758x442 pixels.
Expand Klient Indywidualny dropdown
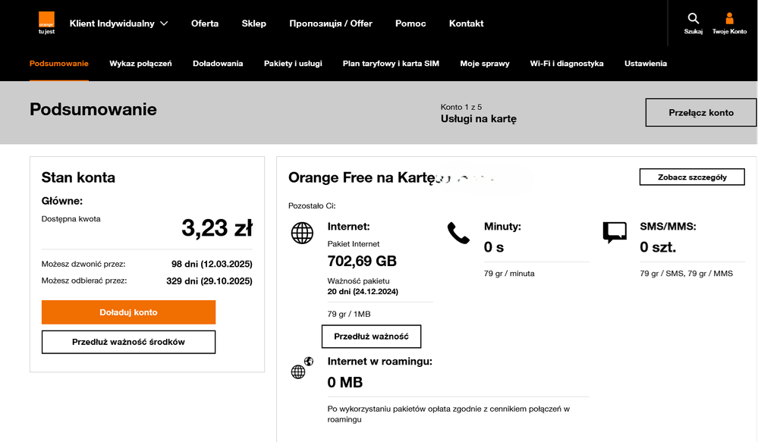point(118,24)
